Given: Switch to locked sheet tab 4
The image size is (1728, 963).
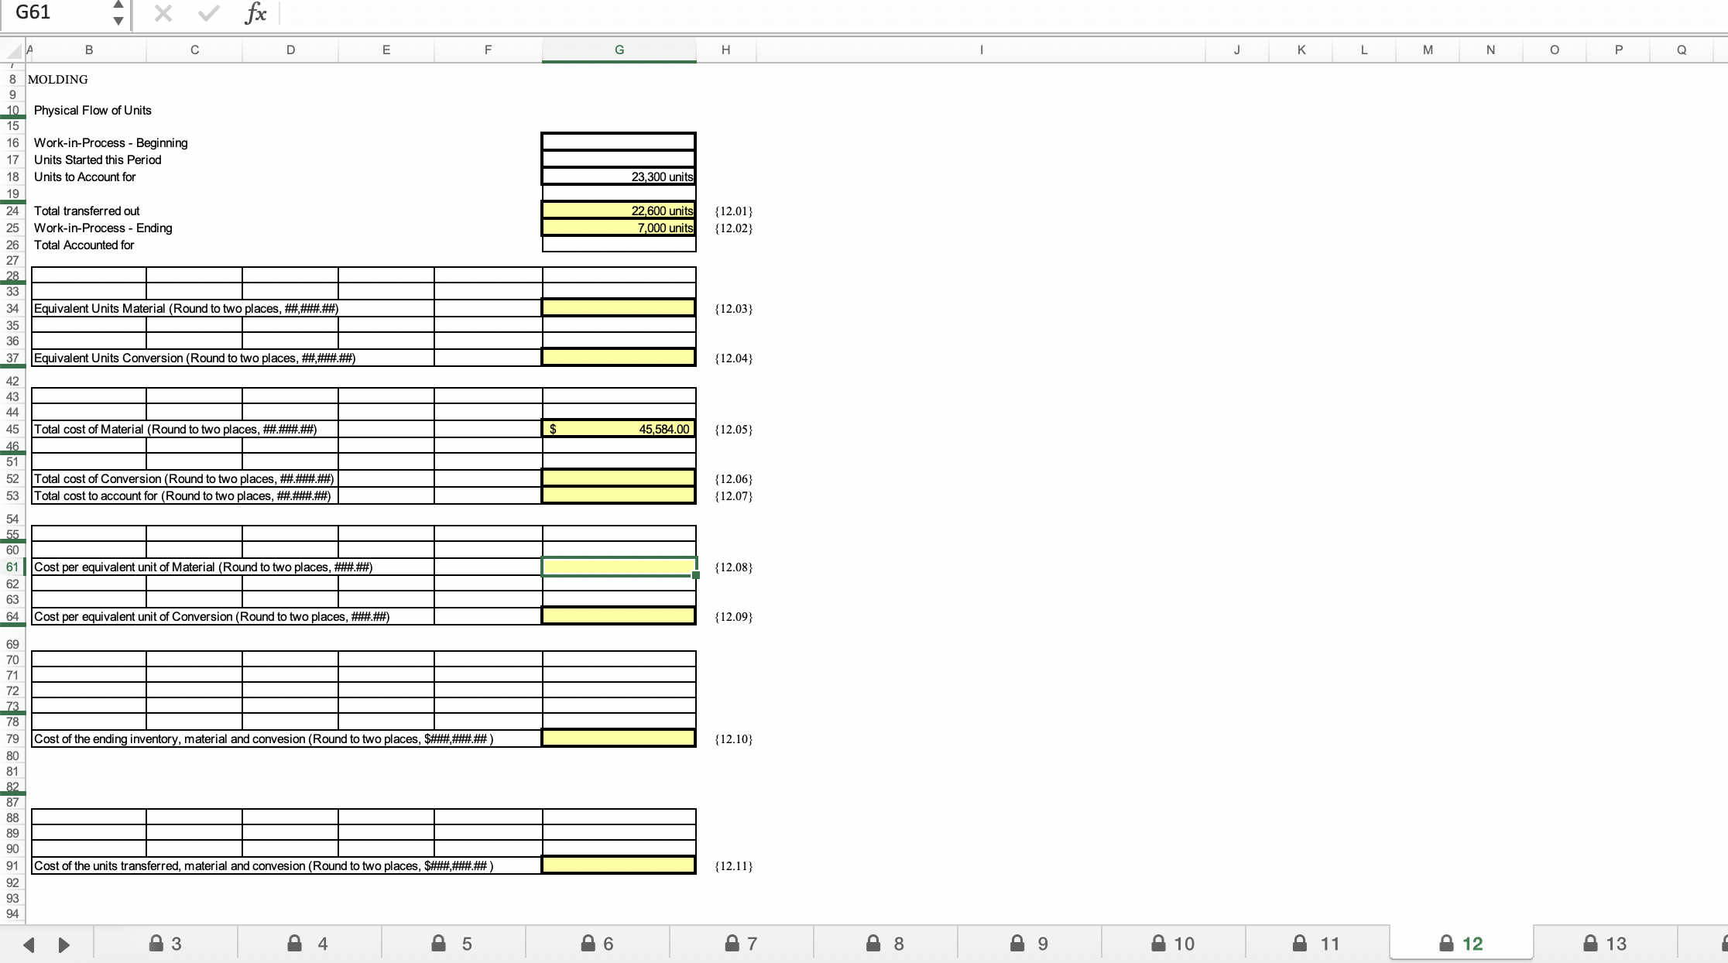Looking at the screenshot, I should tap(309, 943).
